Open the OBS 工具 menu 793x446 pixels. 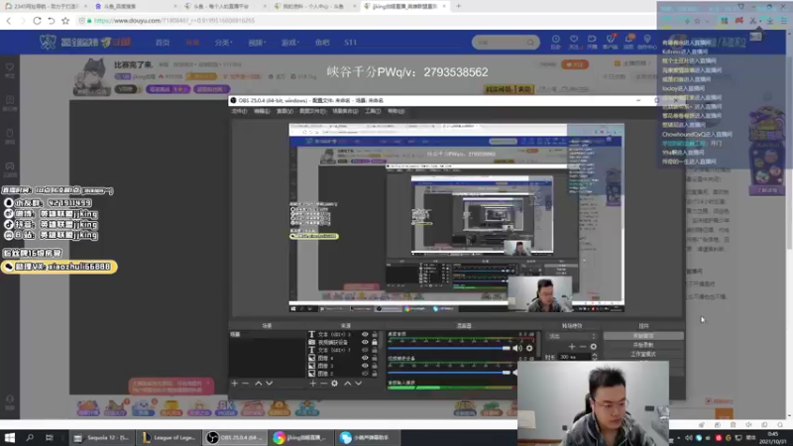[373, 111]
